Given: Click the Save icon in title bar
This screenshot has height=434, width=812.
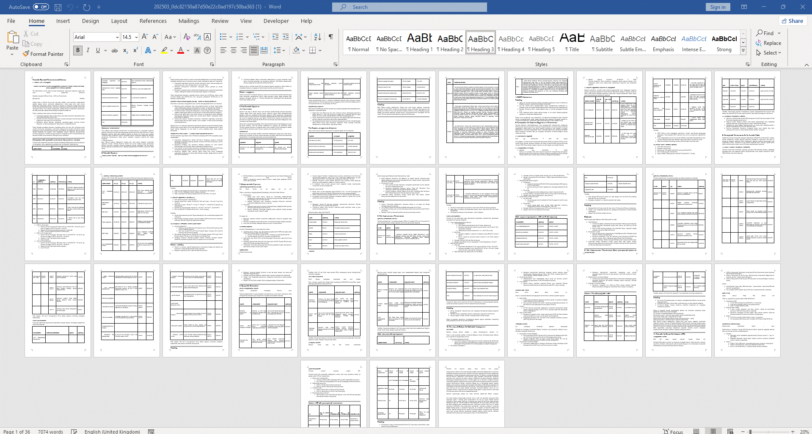Looking at the screenshot, I should [x=58, y=7].
